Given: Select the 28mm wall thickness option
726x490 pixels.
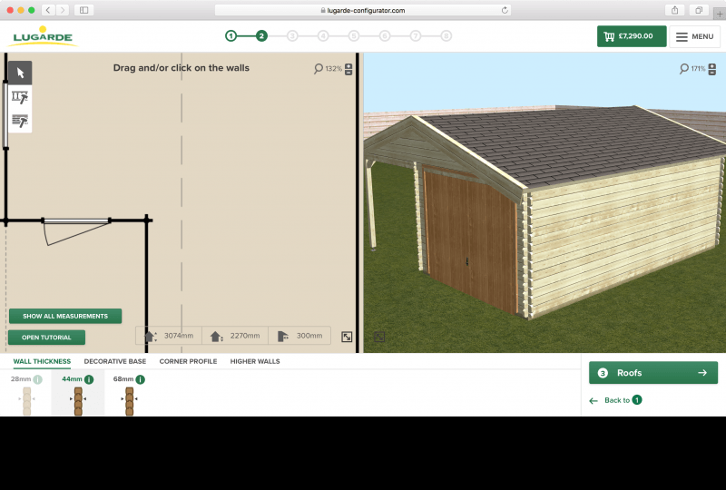Looking at the screenshot, I should [x=26, y=394].
